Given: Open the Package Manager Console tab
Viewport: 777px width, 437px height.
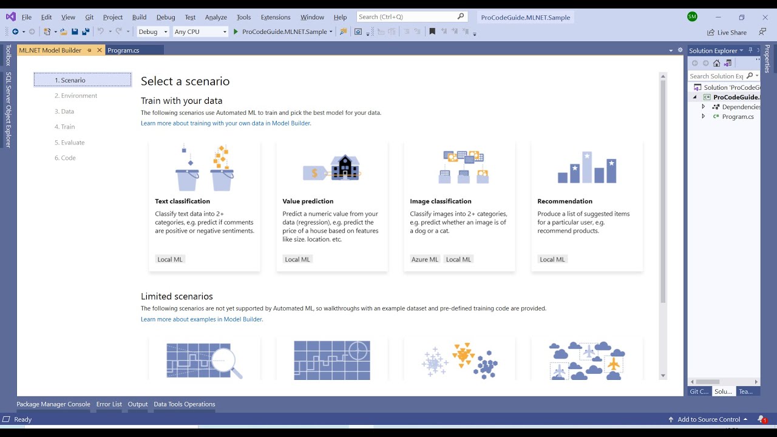Looking at the screenshot, I should click(53, 404).
